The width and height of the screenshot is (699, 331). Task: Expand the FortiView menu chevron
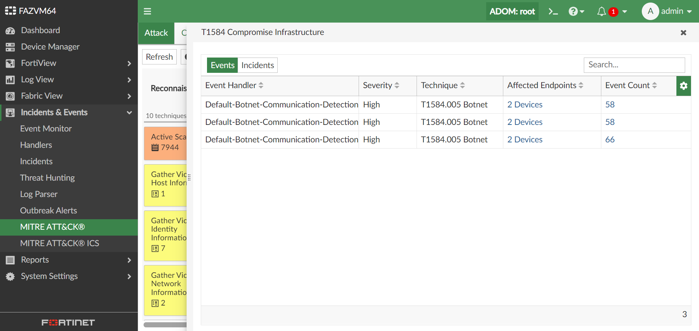[129, 63]
